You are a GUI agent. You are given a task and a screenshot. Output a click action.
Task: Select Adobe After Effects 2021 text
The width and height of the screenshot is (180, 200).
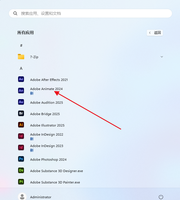click(x=49, y=80)
